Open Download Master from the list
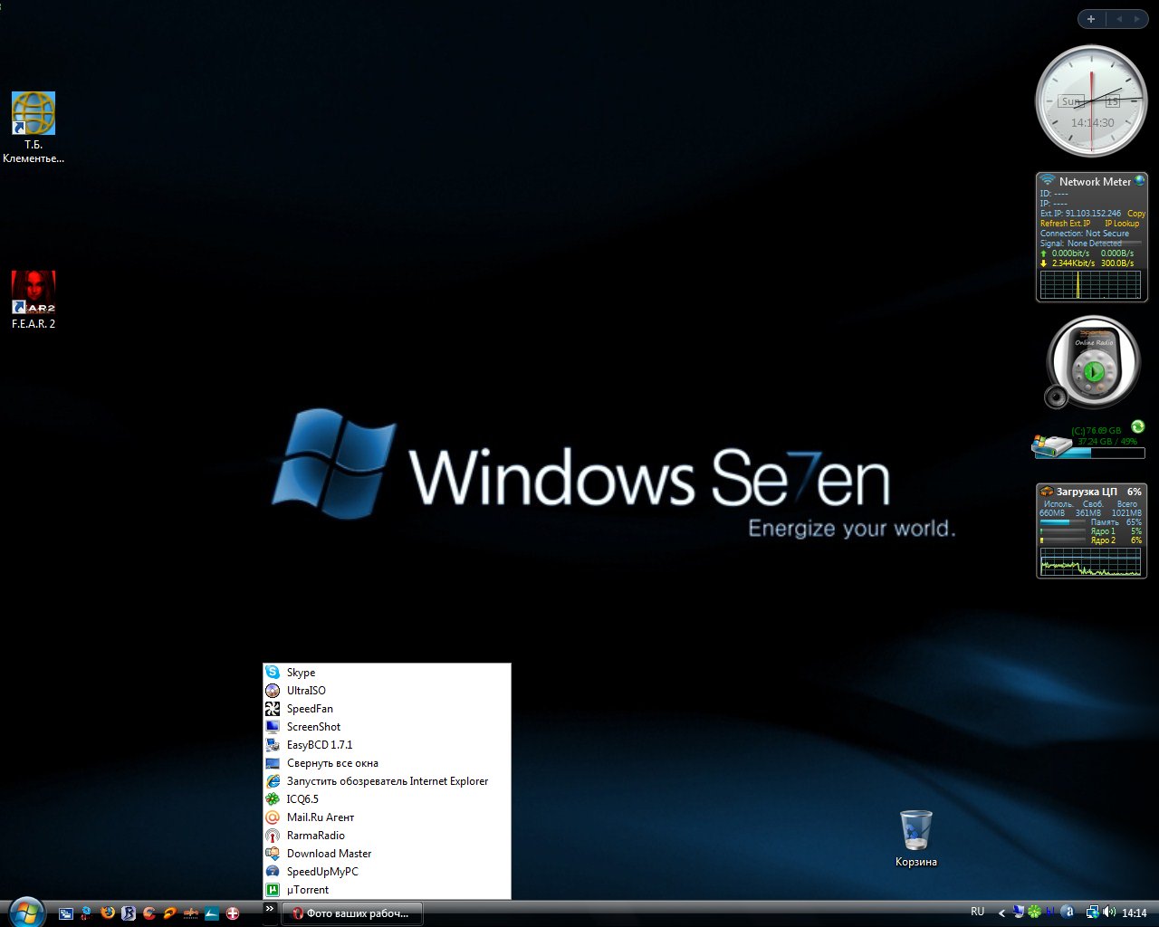The height and width of the screenshot is (927, 1159). click(387, 854)
